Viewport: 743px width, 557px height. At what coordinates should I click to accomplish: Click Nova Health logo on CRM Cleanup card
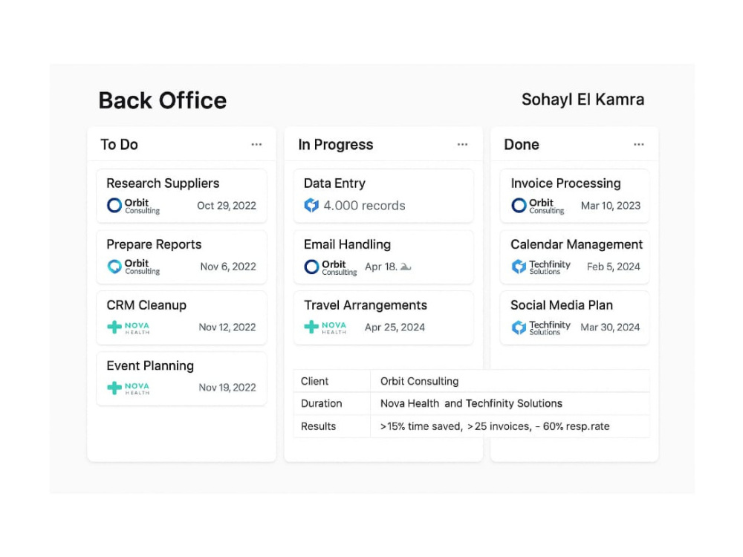(129, 328)
